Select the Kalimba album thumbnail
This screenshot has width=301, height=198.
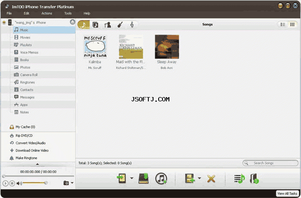tap(95, 47)
